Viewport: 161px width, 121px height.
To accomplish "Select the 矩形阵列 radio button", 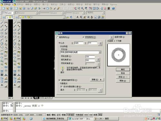I will (58, 37).
